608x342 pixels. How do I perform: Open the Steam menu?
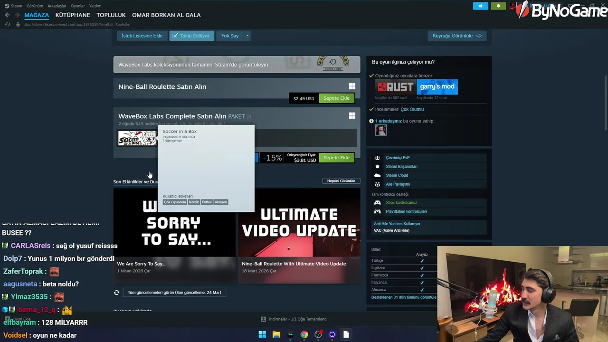[17, 6]
